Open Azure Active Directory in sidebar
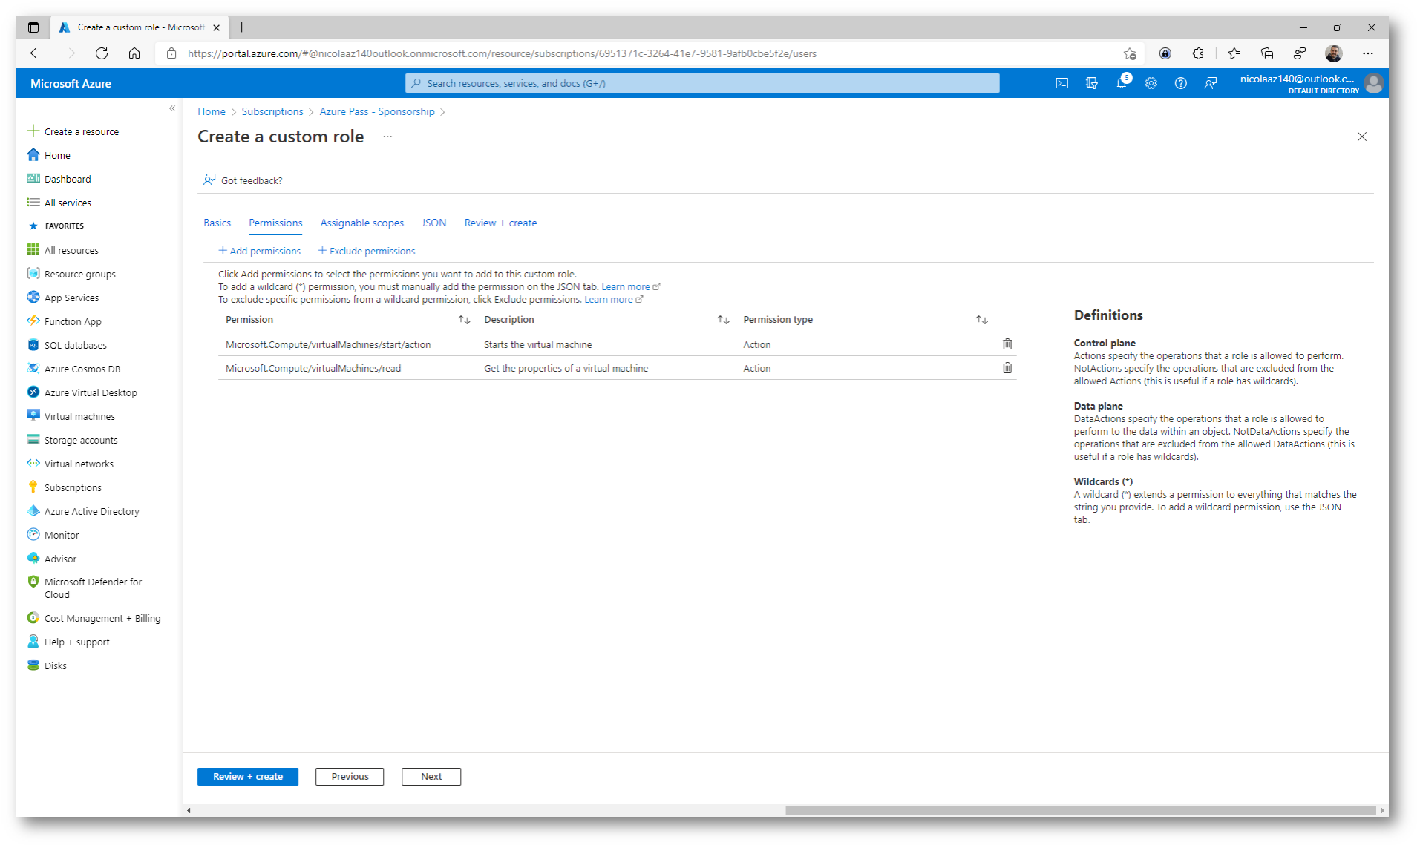Image resolution: width=1420 pixels, height=848 pixels. pos(83,511)
